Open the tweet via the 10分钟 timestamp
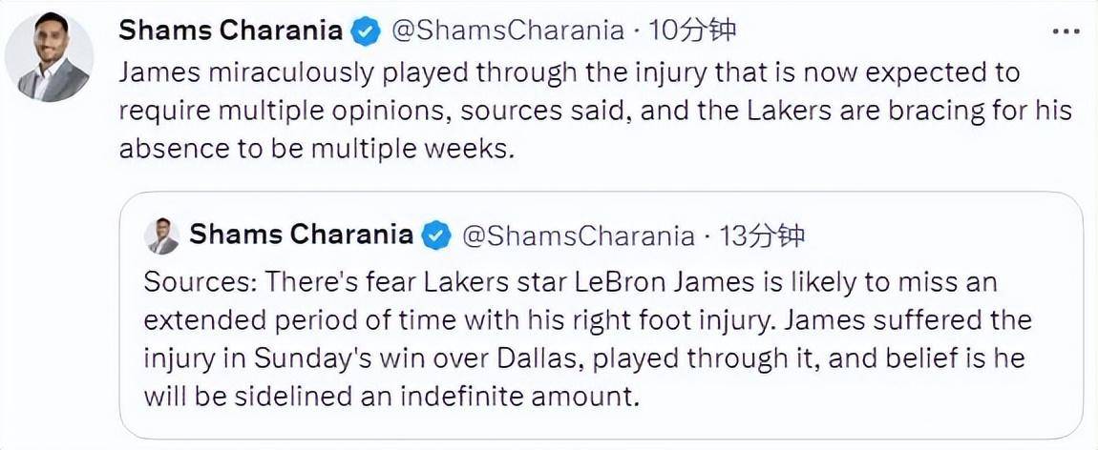The image size is (1098, 450). [x=693, y=31]
